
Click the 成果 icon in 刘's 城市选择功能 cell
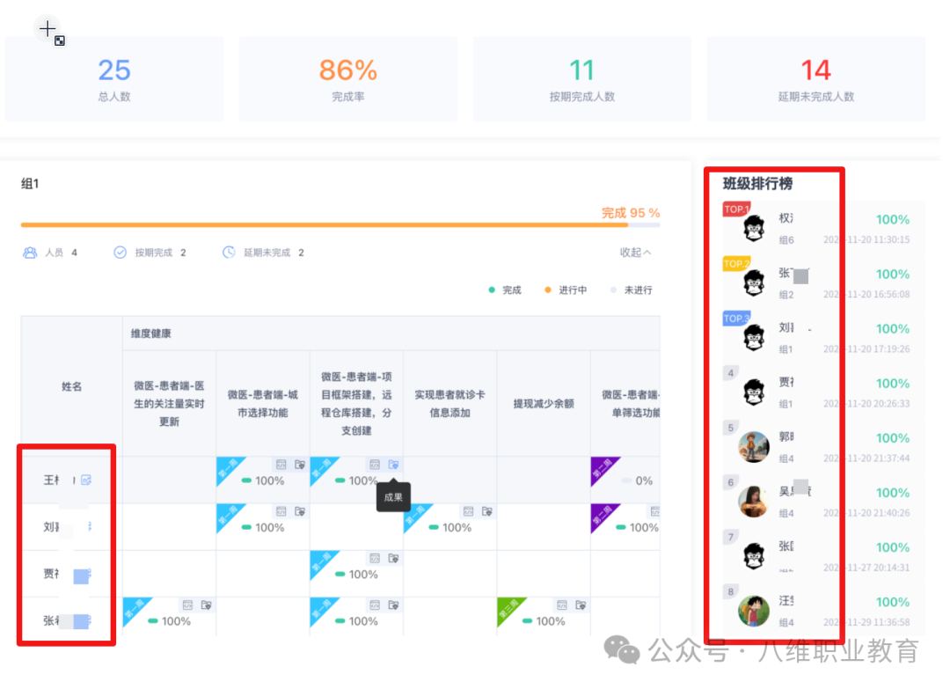pyautogui.click(x=300, y=510)
